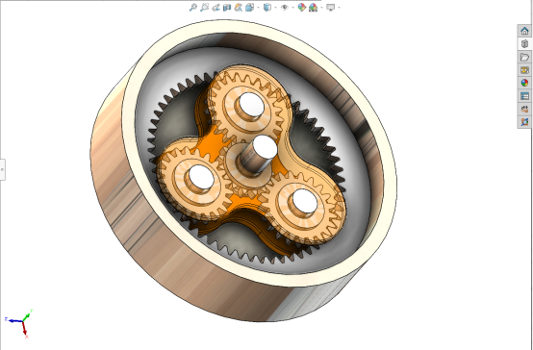Click the red X axis of the triad
This screenshot has height=350, width=533.
click(x=25, y=329)
